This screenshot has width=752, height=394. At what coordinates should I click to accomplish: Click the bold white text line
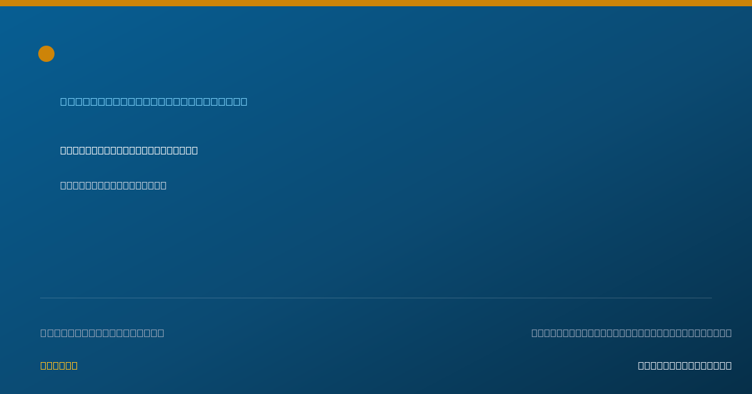[129, 150]
